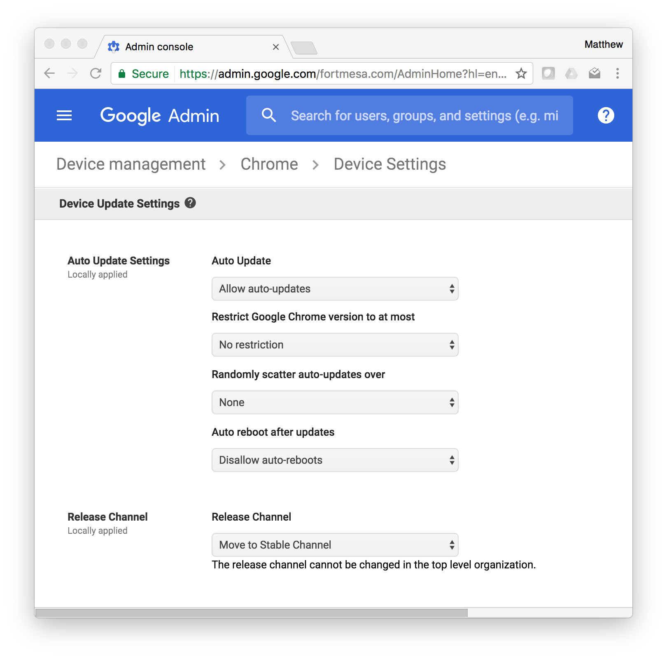Click 'Restrict Google Chrome version to at most' label
The width and height of the screenshot is (667, 659).
tap(313, 317)
